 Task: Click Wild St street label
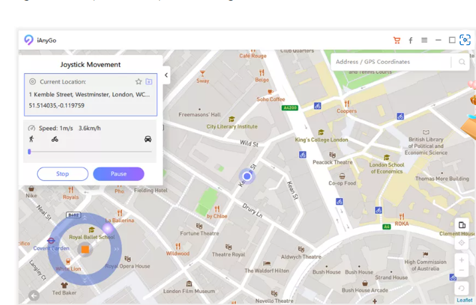coord(249,144)
